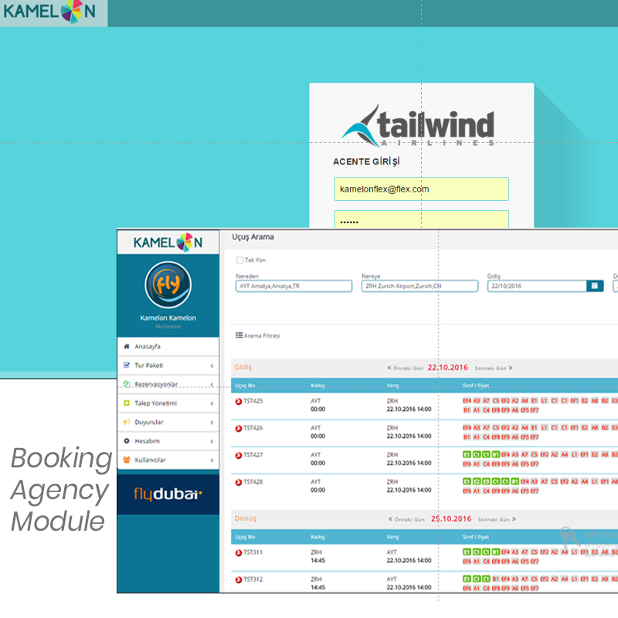Click the Kamelon Kamelon user name
This screenshot has height=618, width=618.
[x=168, y=317]
